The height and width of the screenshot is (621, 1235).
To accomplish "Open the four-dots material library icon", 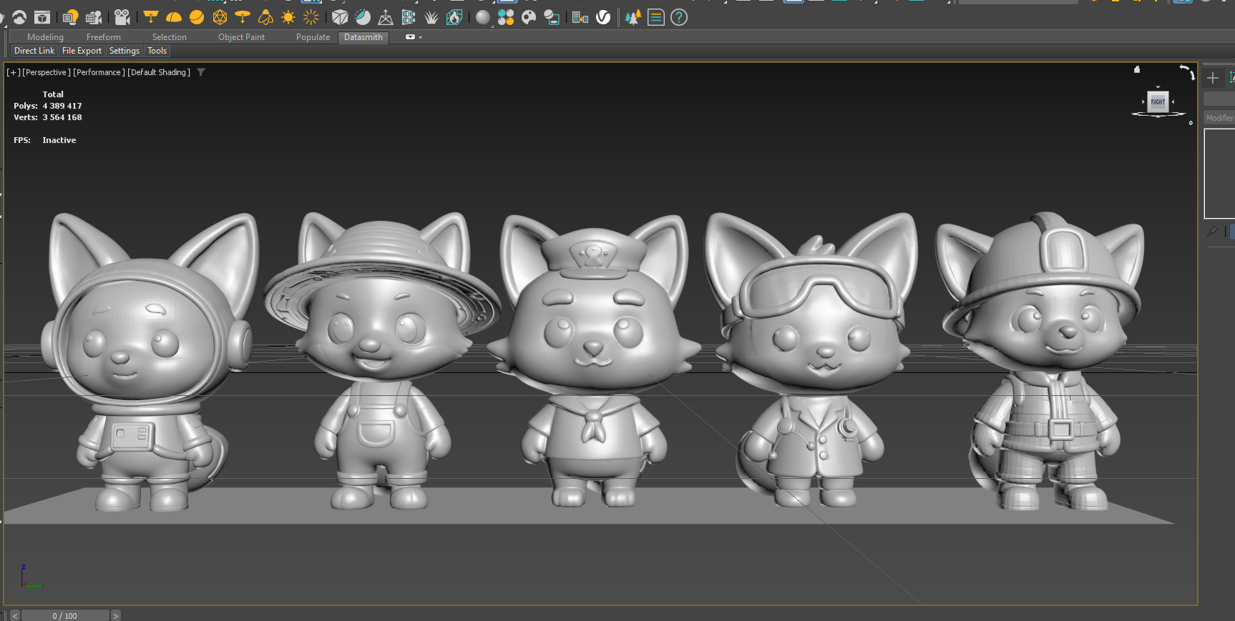I will 506,17.
